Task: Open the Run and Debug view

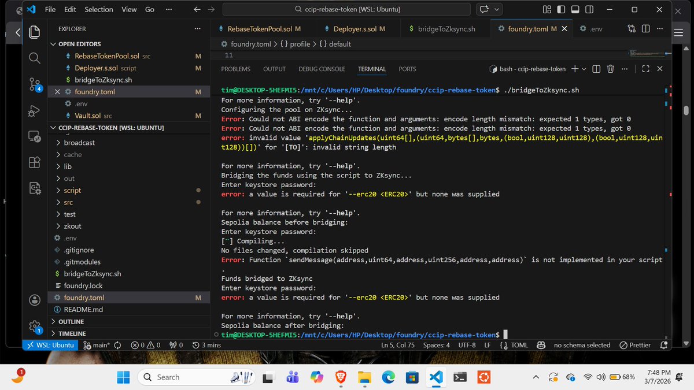Action: point(35,110)
